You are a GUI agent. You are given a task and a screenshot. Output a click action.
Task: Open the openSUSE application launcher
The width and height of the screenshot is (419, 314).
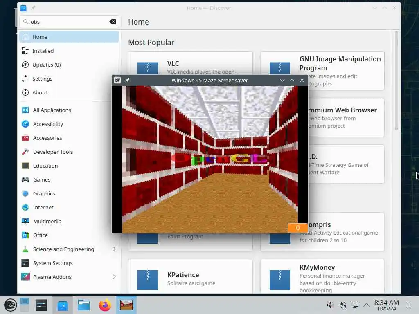click(x=10, y=305)
